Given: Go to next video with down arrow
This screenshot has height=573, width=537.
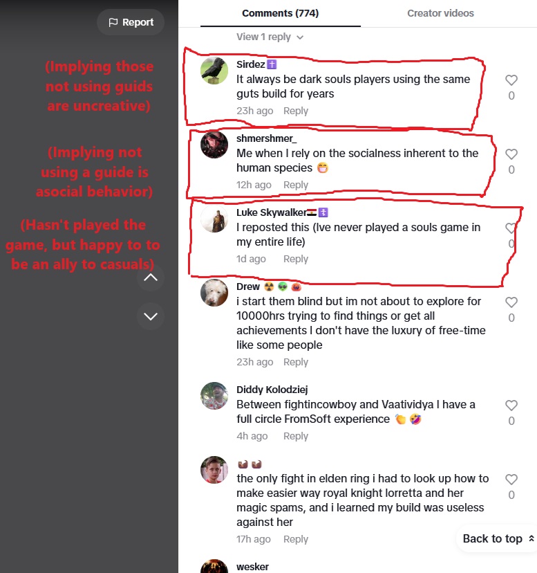Looking at the screenshot, I should [151, 316].
